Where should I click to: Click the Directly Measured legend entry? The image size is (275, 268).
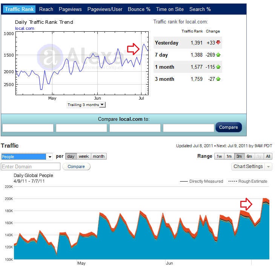coord(201,181)
